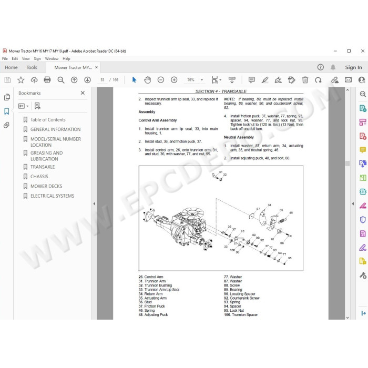Open the View menu
The image size is (368, 368).
26,59
